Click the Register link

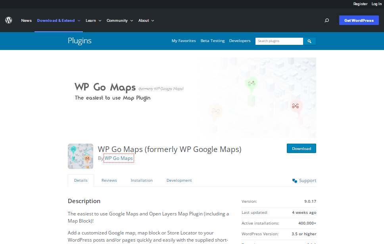(360, 4)
